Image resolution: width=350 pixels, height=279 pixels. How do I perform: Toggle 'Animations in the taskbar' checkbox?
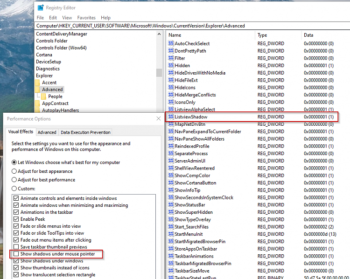[16, 212]
